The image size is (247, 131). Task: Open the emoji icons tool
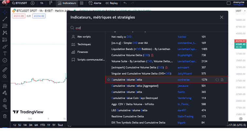pyautogui.click(x=5, y=60)
